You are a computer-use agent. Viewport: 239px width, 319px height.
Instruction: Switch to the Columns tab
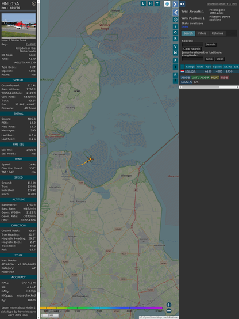(217, 33)
